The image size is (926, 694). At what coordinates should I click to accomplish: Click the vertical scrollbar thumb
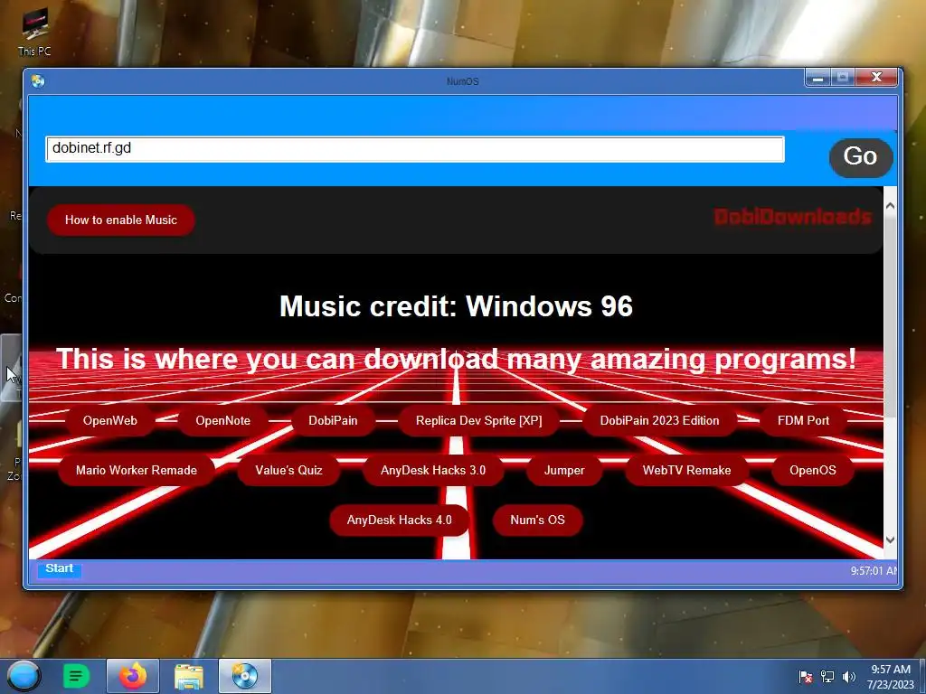[890, 317]
